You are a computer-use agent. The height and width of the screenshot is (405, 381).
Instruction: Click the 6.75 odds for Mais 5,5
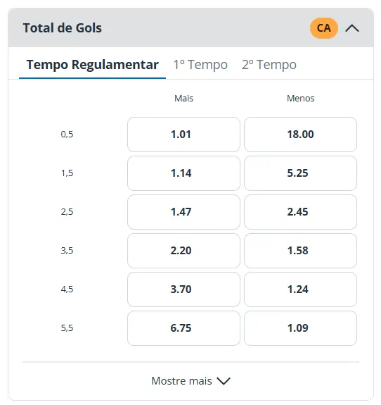183,328
